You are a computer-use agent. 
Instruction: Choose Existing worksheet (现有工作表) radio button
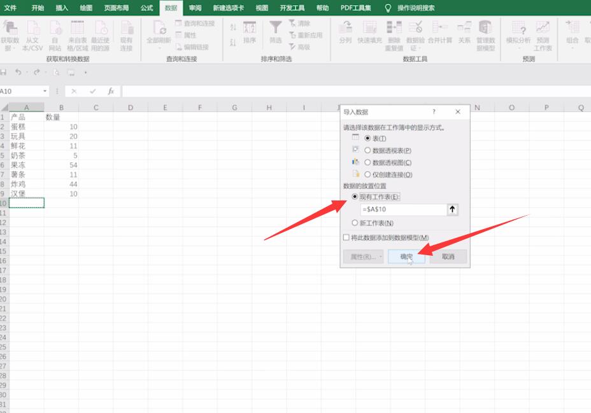click(x=355, y=197)
